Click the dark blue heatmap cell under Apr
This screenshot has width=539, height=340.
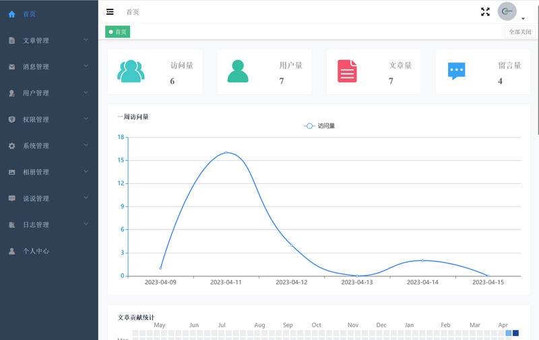(x=515, y=333)
